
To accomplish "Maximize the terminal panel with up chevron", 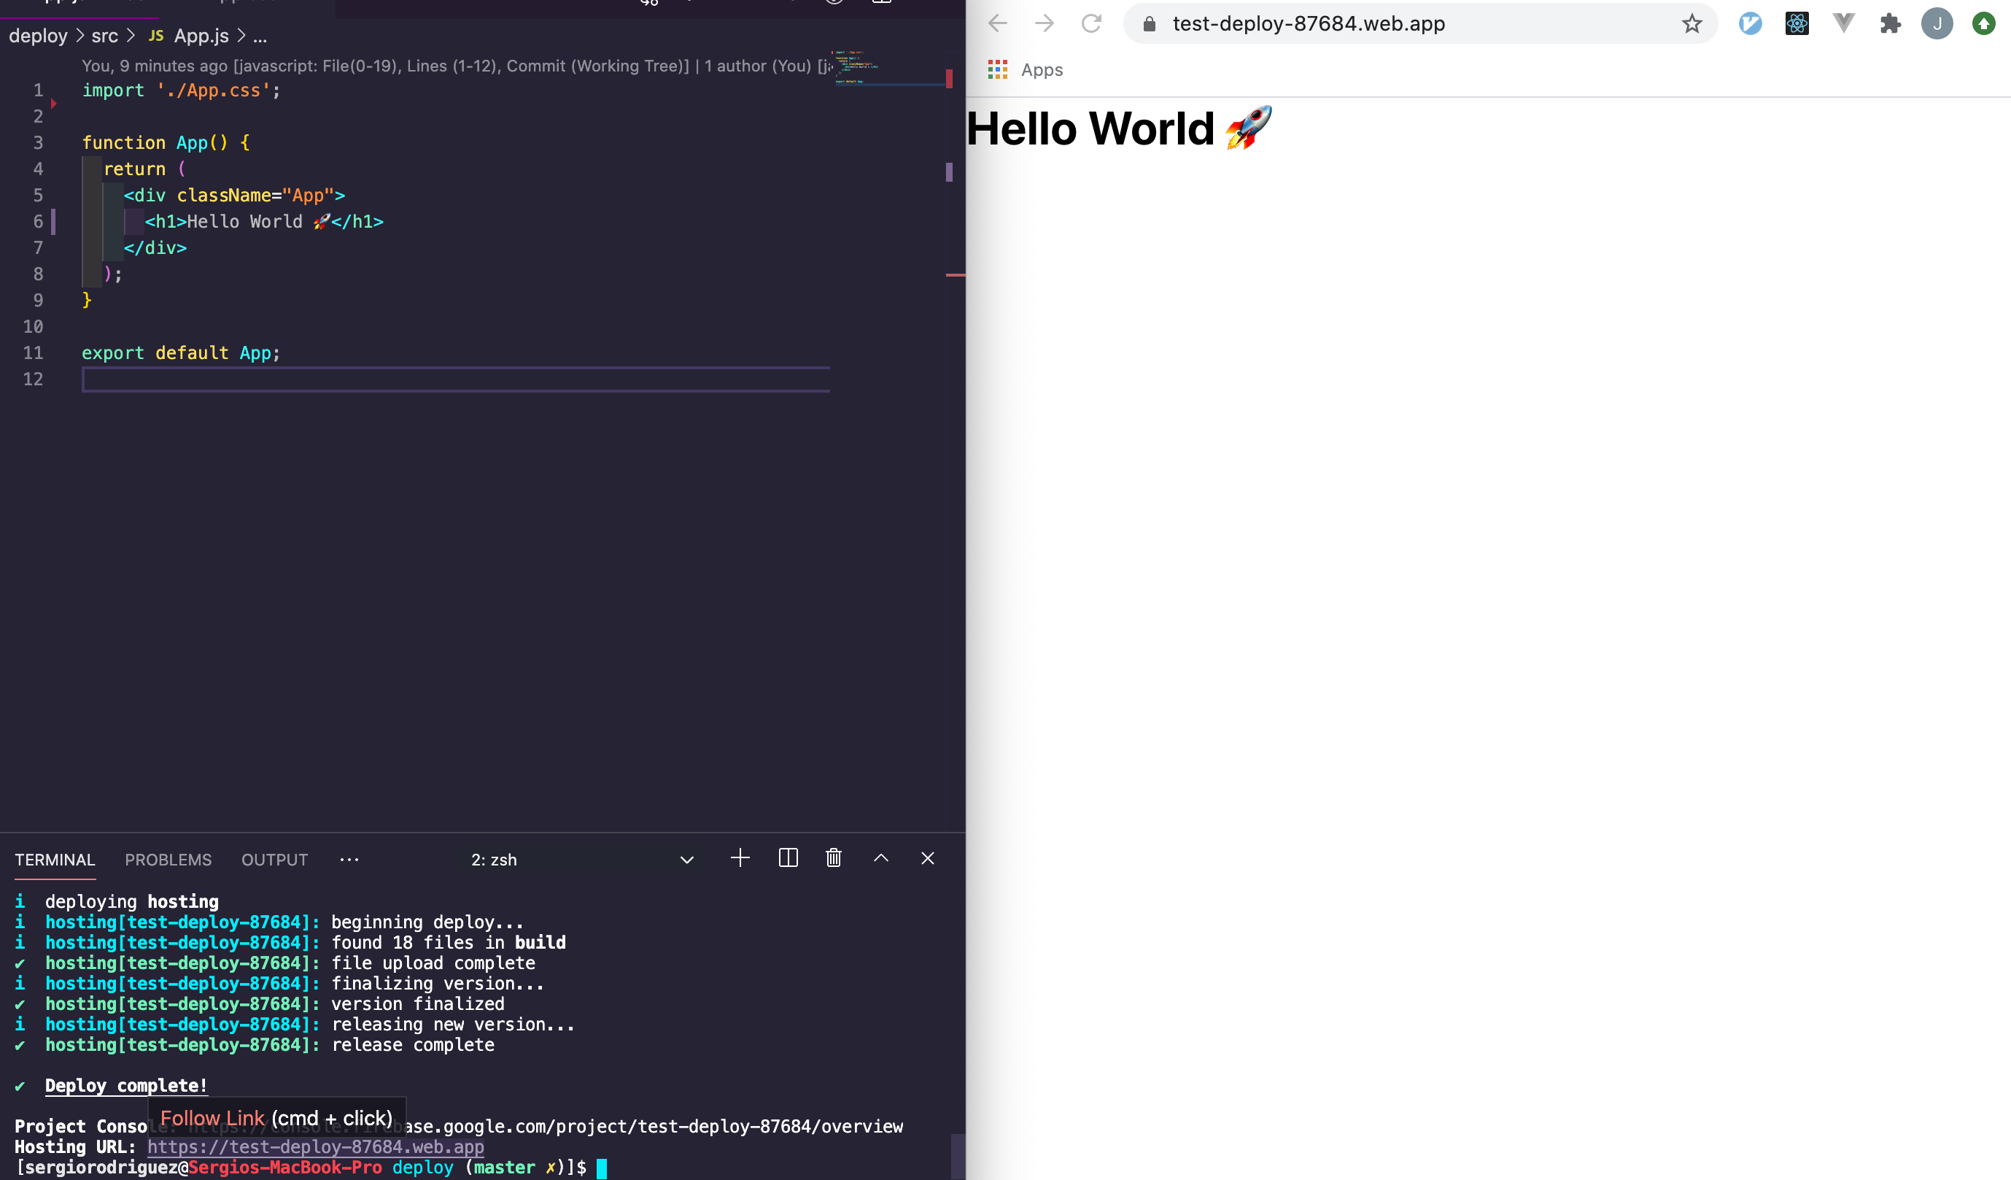I will point(881,858).
